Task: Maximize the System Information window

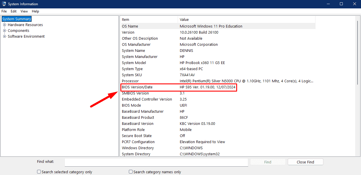Action: tap(341, 4)
